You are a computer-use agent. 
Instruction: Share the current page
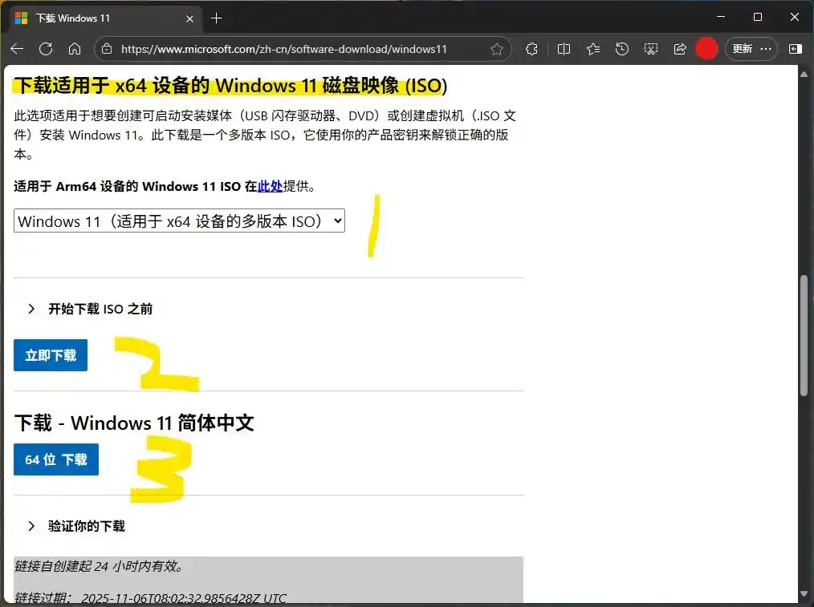(680, 49)
